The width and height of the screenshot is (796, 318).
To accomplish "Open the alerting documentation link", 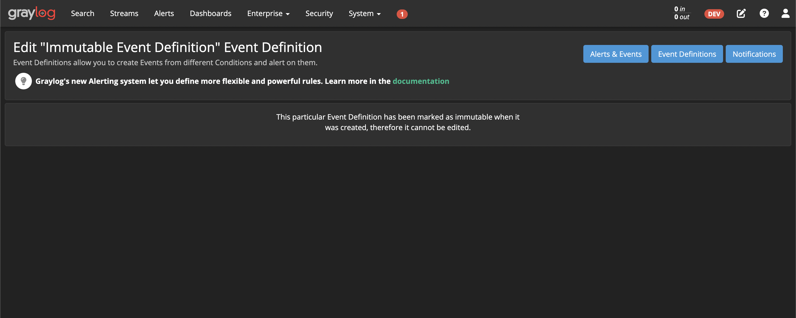I will click(421, 81).
